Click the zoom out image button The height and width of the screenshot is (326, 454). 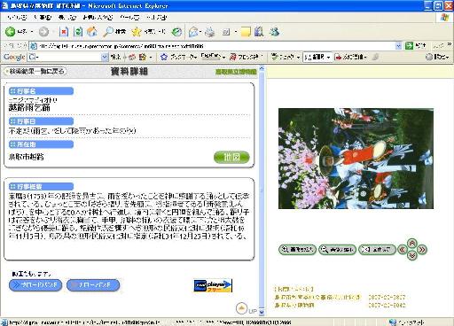click(x=337, y=250)
